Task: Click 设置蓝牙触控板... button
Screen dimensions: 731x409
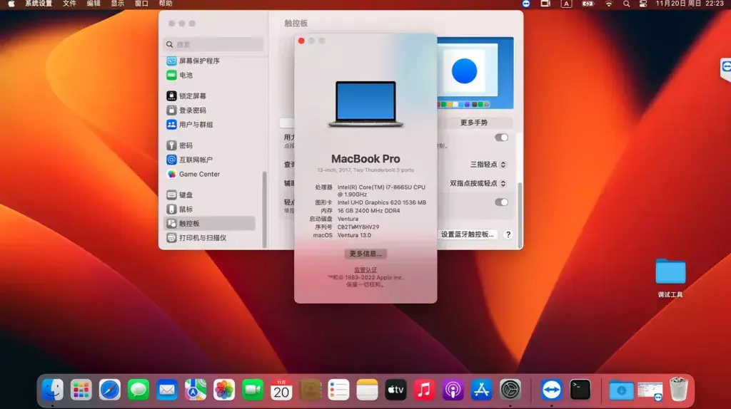Action: click(468, 234)
